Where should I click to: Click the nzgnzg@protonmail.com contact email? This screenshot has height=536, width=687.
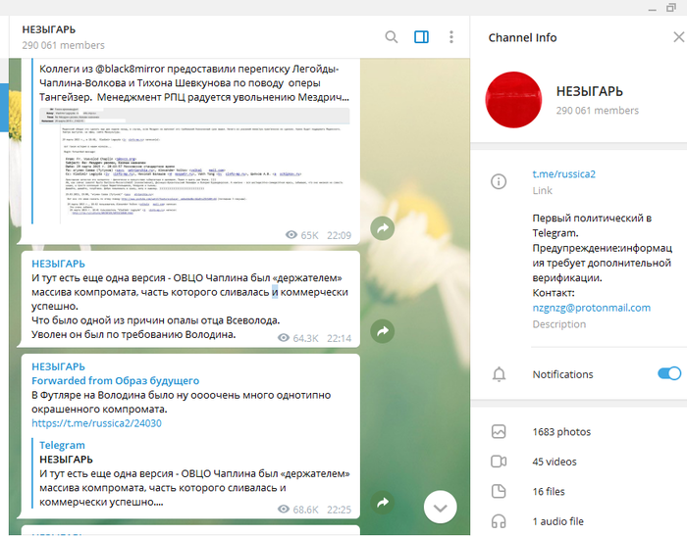pos(592,308)
